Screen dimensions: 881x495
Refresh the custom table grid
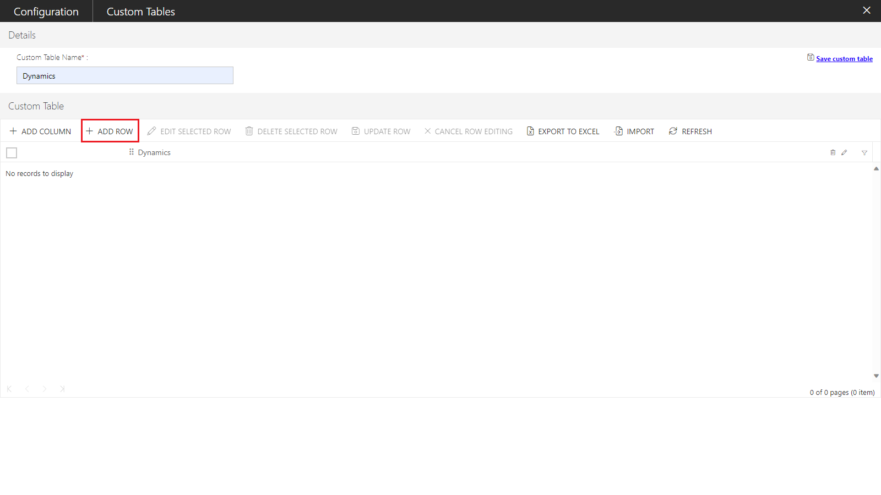(x=690, y=131)
